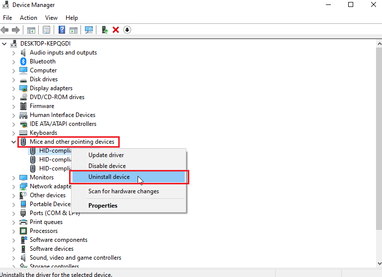Click the scrollbar up arrow
This screenshot has width=382, height=277.
point(379,44)
